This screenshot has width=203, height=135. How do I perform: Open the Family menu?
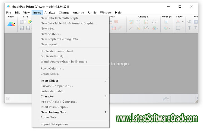(x=92, y=12)
